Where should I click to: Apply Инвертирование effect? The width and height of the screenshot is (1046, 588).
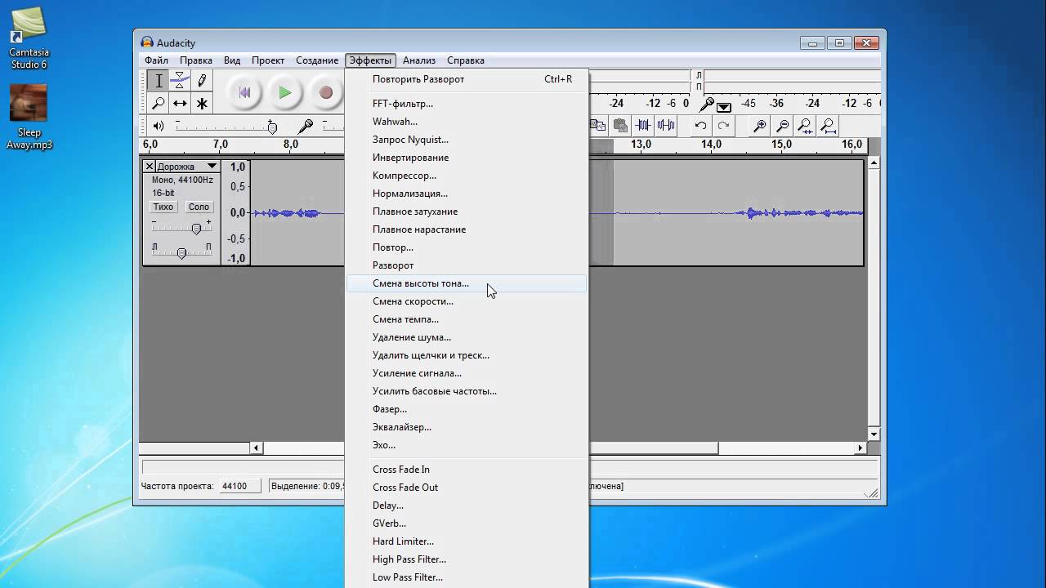pyautogui.click(x=467, y=158)
